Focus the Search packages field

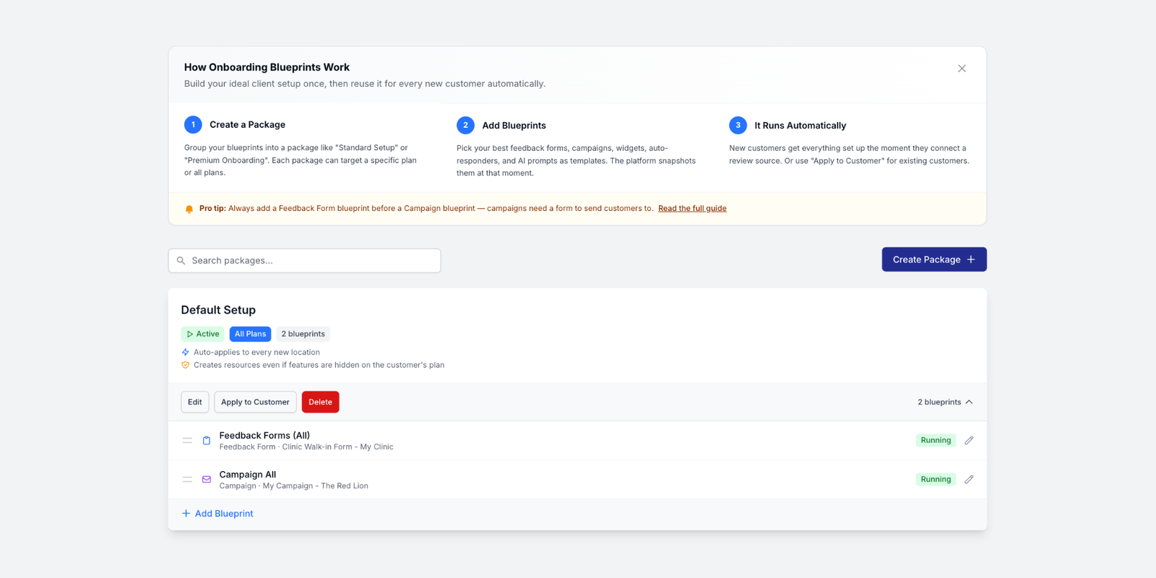[x=304, y=261]
